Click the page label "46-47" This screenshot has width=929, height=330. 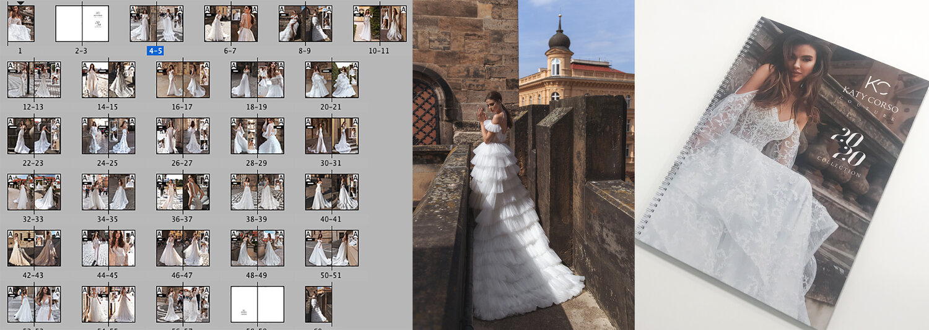pyautogui.click(x=182, y=275)
